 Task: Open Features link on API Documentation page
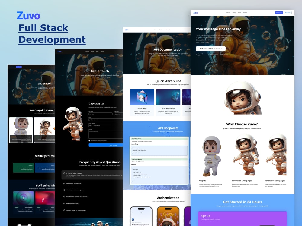point(156,30)
